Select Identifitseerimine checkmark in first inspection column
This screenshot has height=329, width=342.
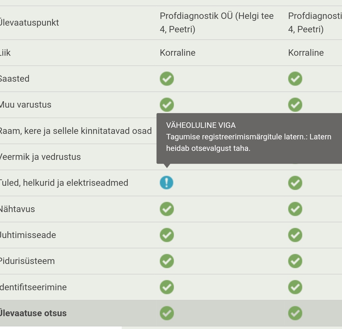click(167, 287)
